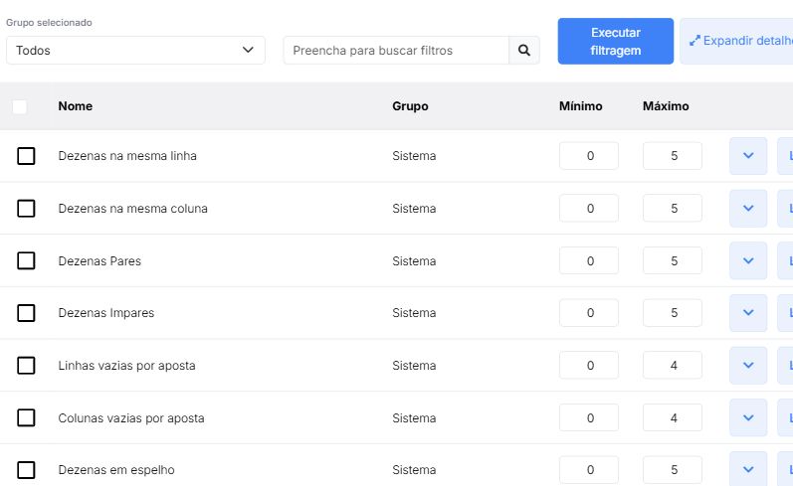The width and height of the screenshot is (793, 486).
Task: Edit Mínimo field for Dezenas em espelho
Action: click(x=589, y=470)
